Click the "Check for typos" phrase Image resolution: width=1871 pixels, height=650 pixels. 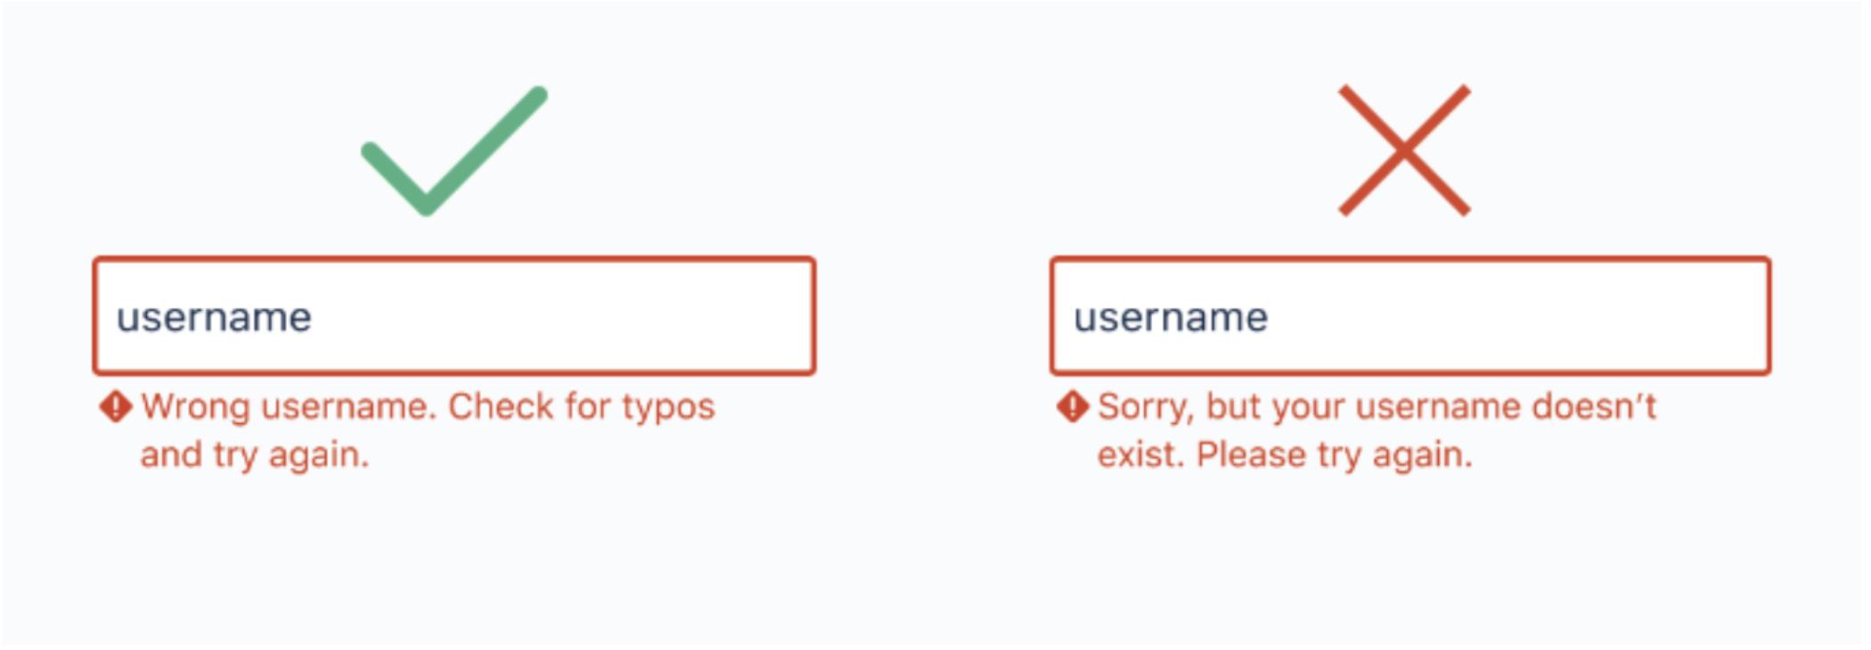point(581,407)
